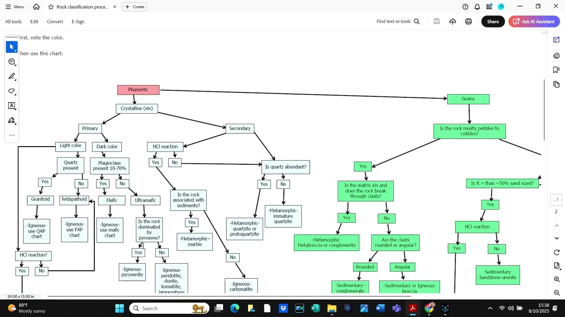Viewport: 565px width, 317px height.
Task: Switch to Rock classification document tab
Action: point(82,7)
